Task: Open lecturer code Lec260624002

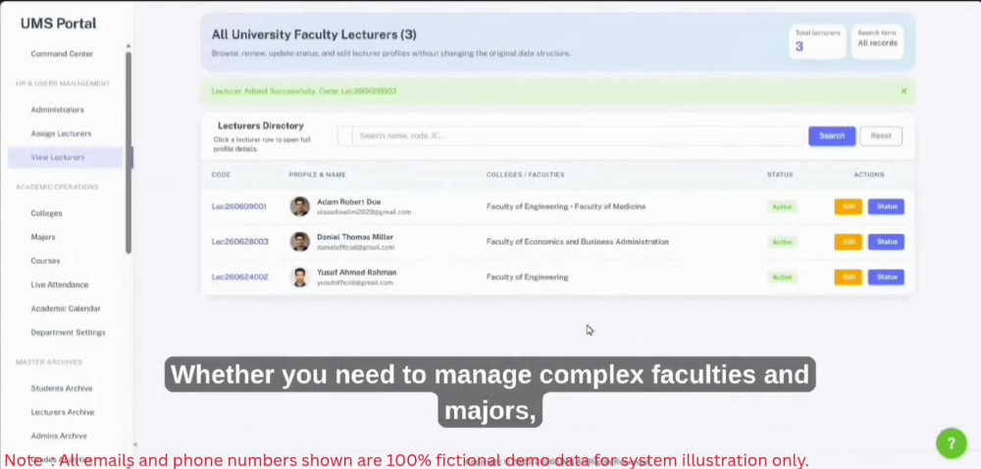Action: tap(239, 277)
